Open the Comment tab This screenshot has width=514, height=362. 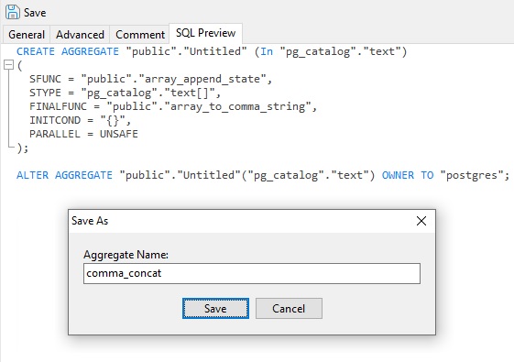[x=140, y=35]
